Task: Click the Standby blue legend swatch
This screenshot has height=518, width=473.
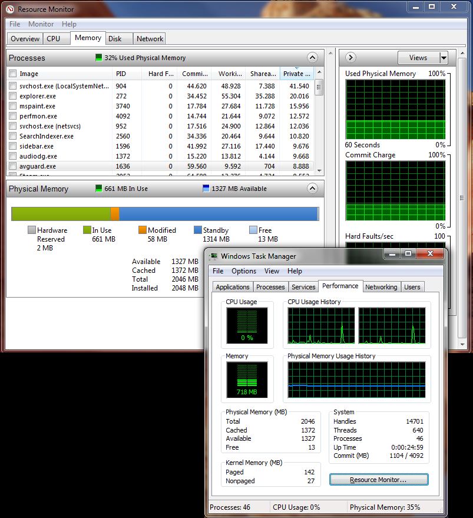Action: (197, 230)
